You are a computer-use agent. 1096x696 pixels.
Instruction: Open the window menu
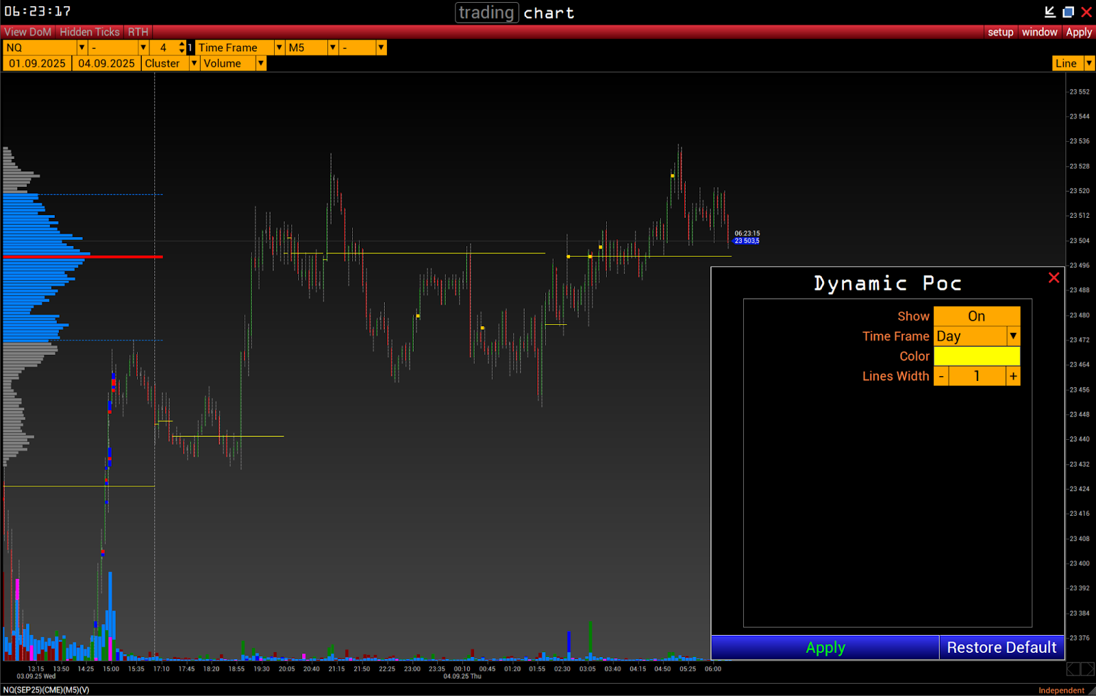[1039, 32]
